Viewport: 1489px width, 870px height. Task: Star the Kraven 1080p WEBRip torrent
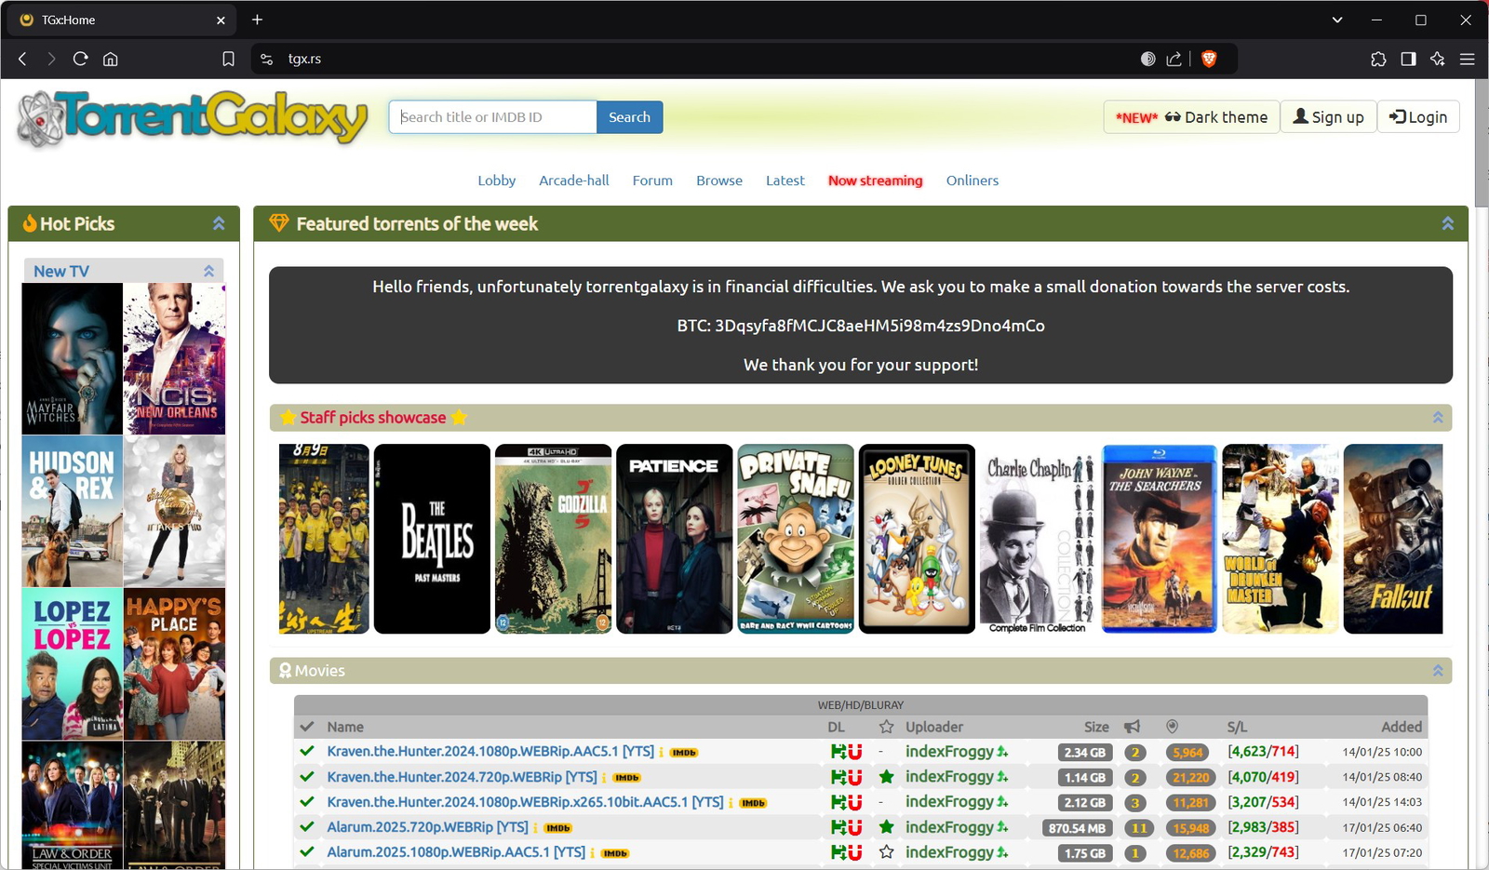click(887, 751)
